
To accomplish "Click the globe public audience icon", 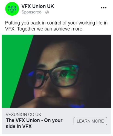I will point(47,12).
